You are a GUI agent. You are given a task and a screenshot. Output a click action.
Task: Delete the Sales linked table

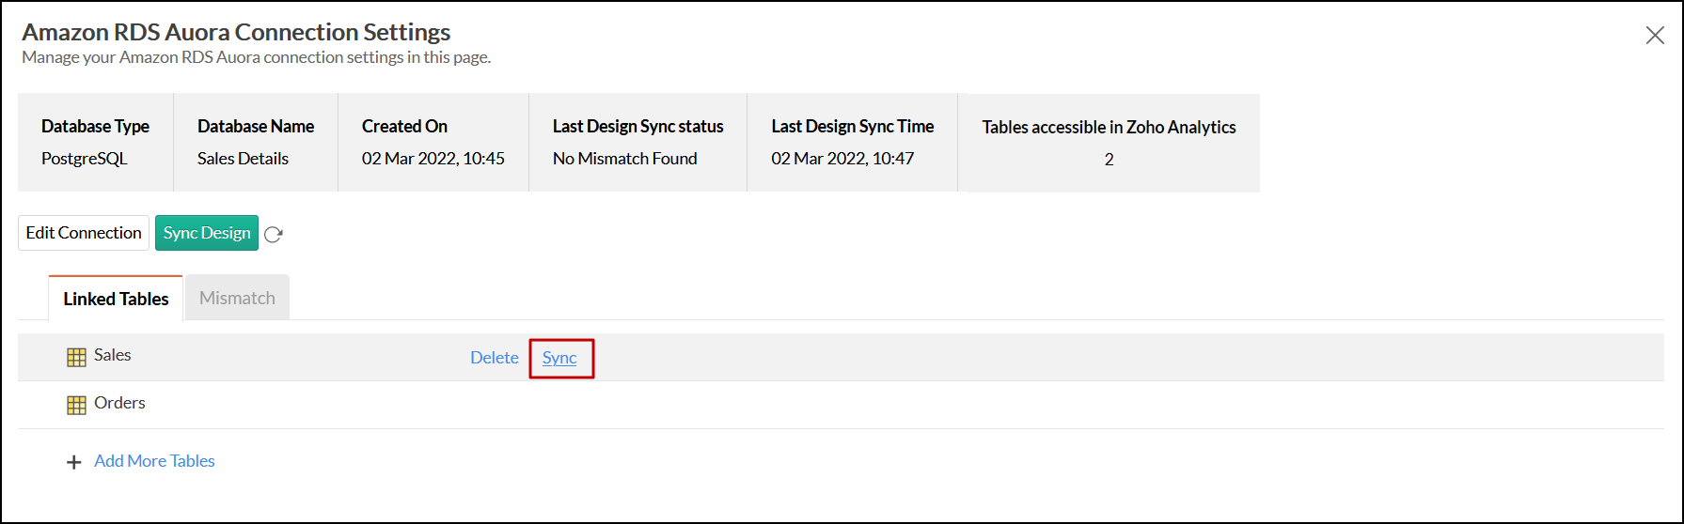495,358
